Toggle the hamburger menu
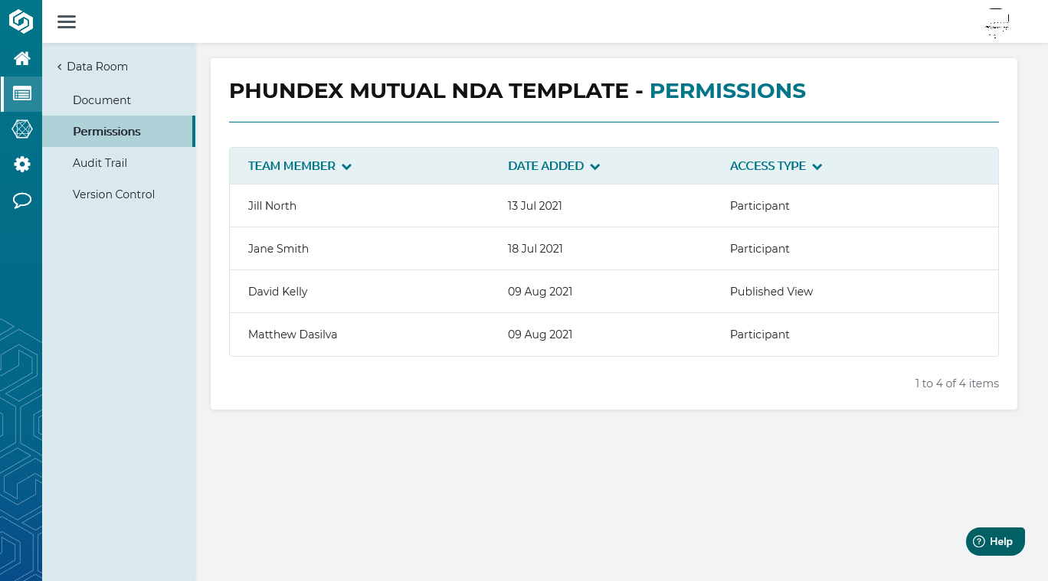1048x581 pixels. [67, 21]
